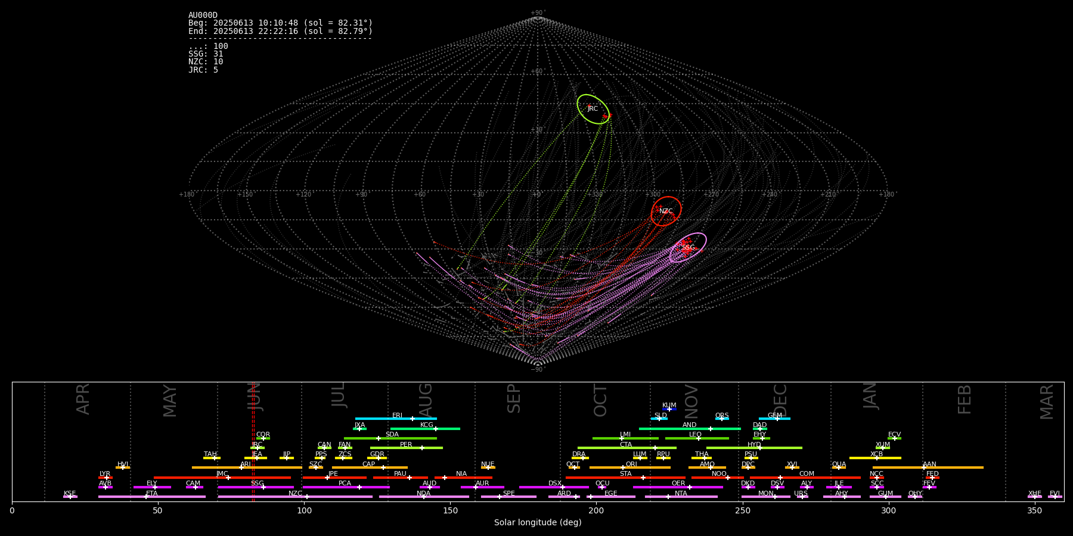Click the APR month label
The image size is (1073, 536).
[x=83, y=399]
